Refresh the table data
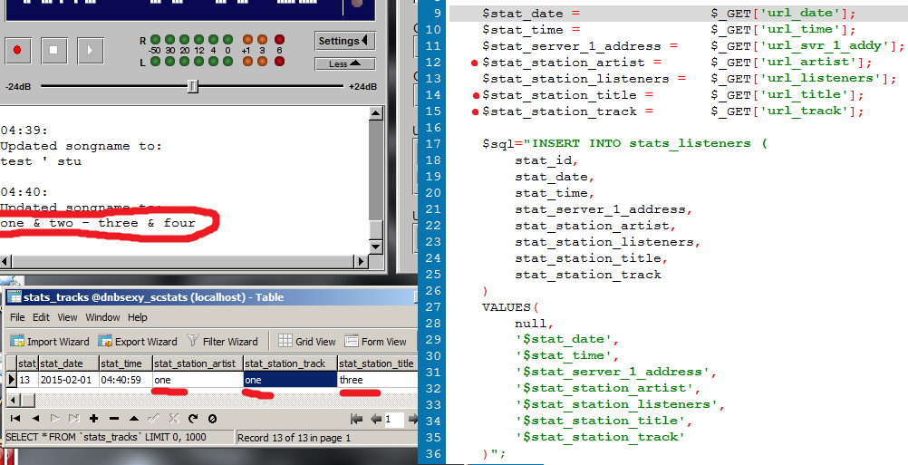 [x=193, y=419]
